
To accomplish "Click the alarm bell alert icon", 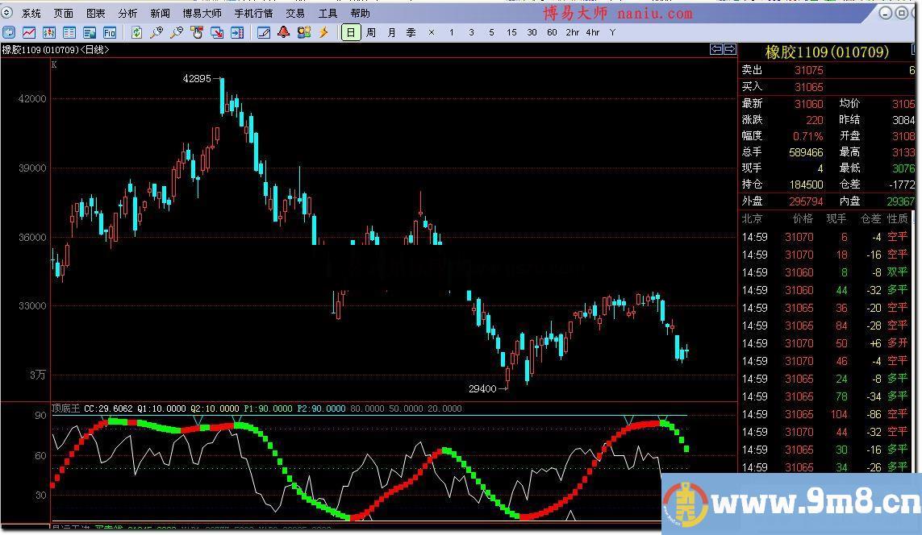I will point(283,32).
